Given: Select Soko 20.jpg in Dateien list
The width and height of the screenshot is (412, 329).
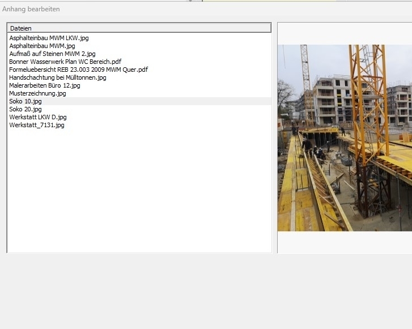Looking at the screenshot, I should click(26, 109).
